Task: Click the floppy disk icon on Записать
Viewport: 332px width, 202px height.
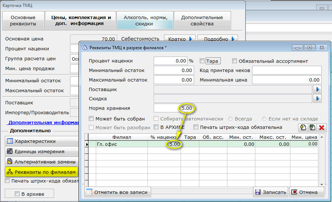Action: pos(258,192)
